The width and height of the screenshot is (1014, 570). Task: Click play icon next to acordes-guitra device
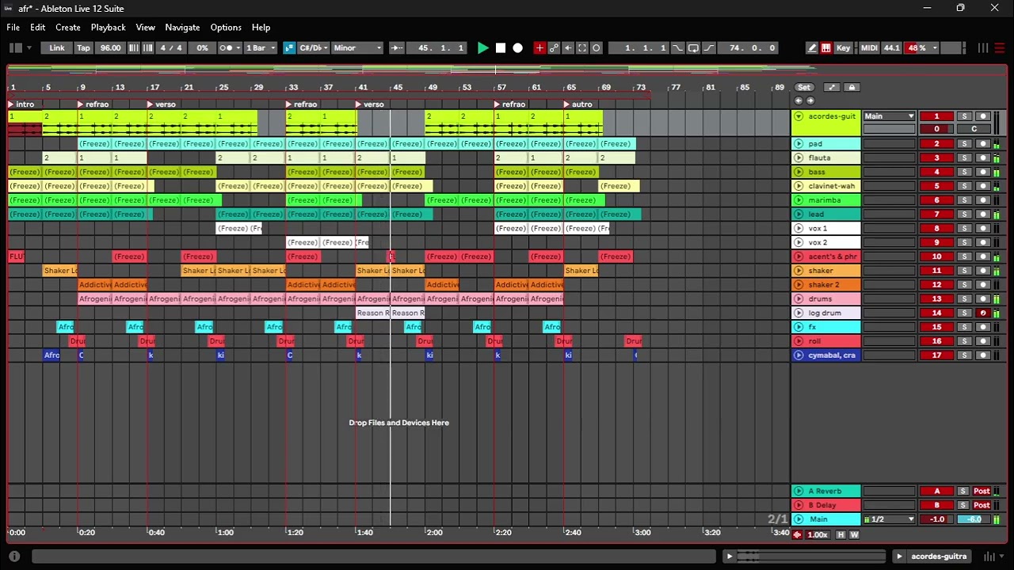point(899,557)
